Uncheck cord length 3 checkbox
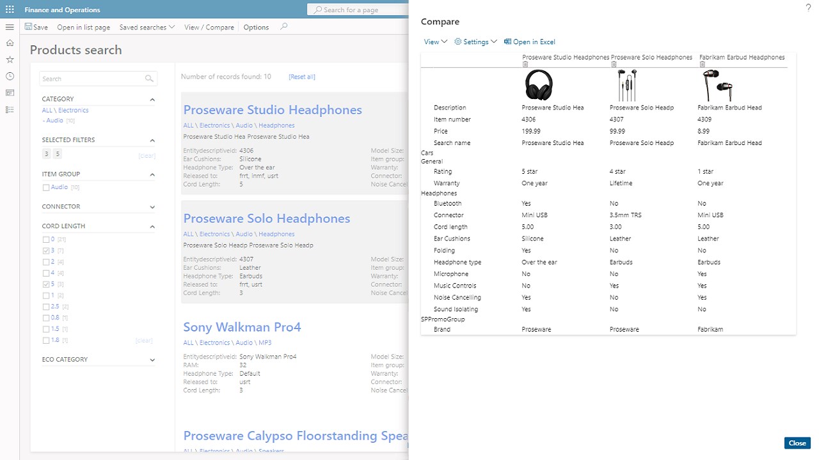Image resolution: width=819 pixels, height=460 pixels. pos(46,251)
